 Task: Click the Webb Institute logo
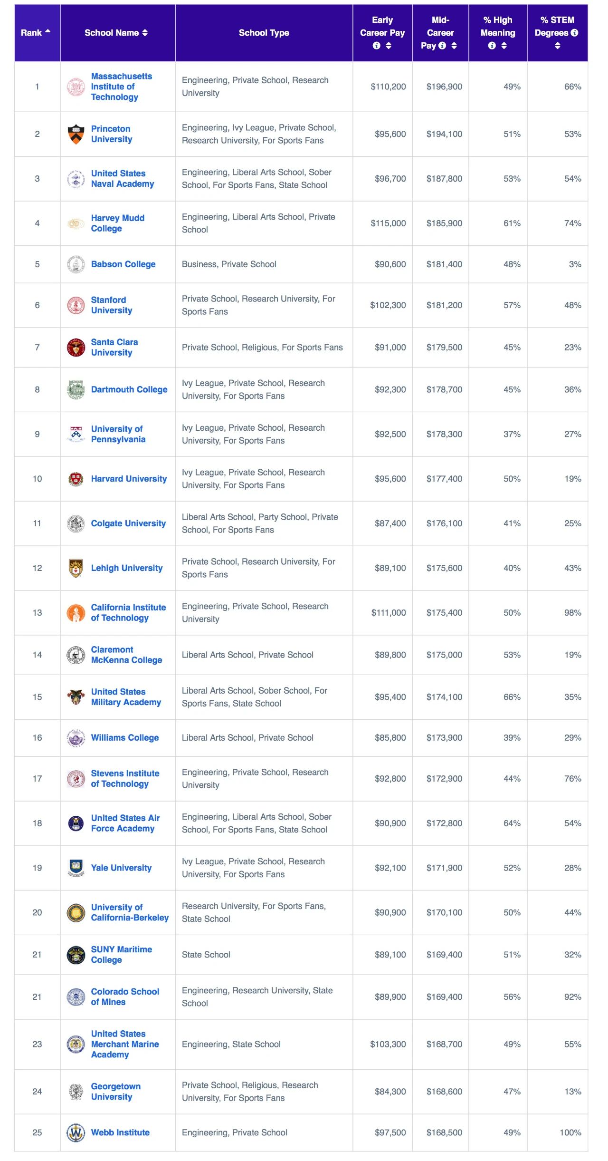(x=76, y=1132)
